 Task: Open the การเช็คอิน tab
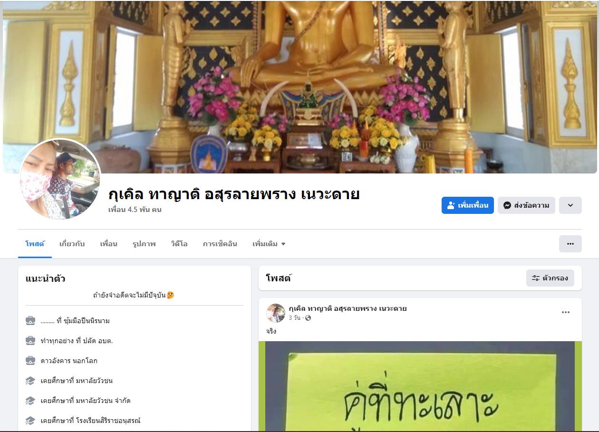pyautogui.click(x=220, y=244)
